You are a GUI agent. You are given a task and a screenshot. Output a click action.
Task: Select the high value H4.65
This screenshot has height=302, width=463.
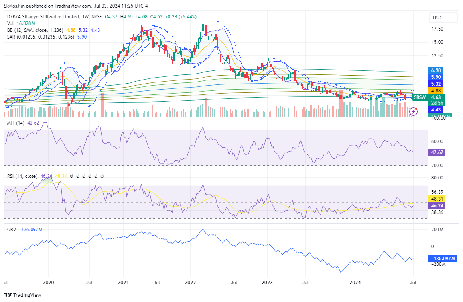(x=126, y=17)
